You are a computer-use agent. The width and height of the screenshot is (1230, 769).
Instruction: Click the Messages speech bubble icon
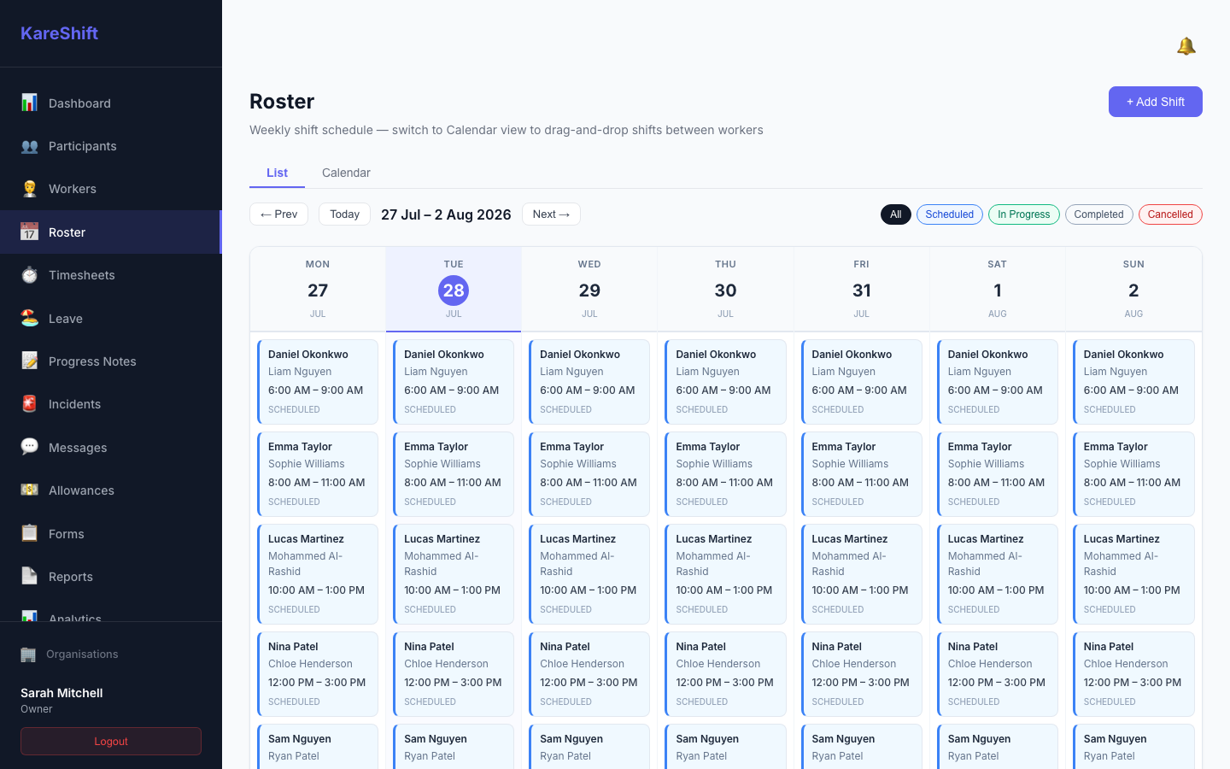coord(29,447)
